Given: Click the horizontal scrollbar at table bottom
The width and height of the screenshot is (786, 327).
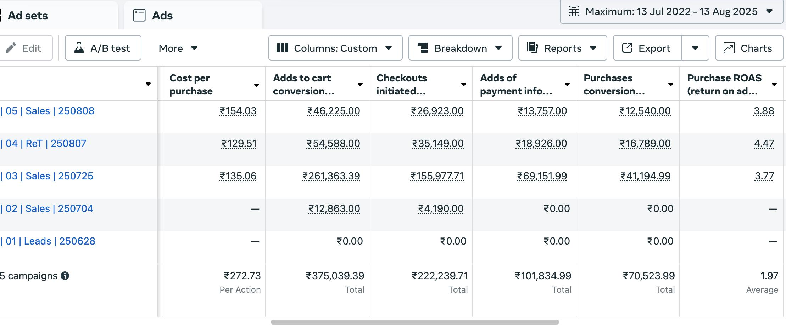Looking at the screenshot, I should [415, 322].
